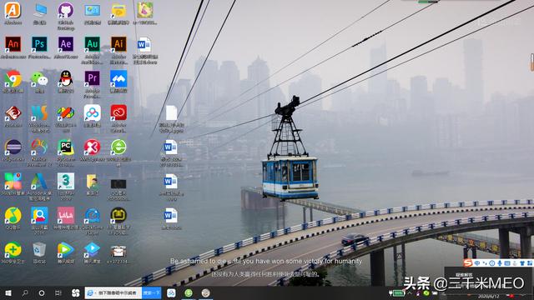Open the blue mountain-logo app shortcut
This screenshot has width=534, height=300.
[118, 78]
